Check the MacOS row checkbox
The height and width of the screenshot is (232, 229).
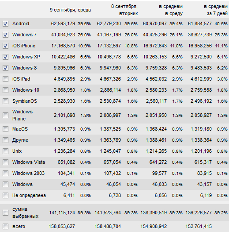(5, 129)
